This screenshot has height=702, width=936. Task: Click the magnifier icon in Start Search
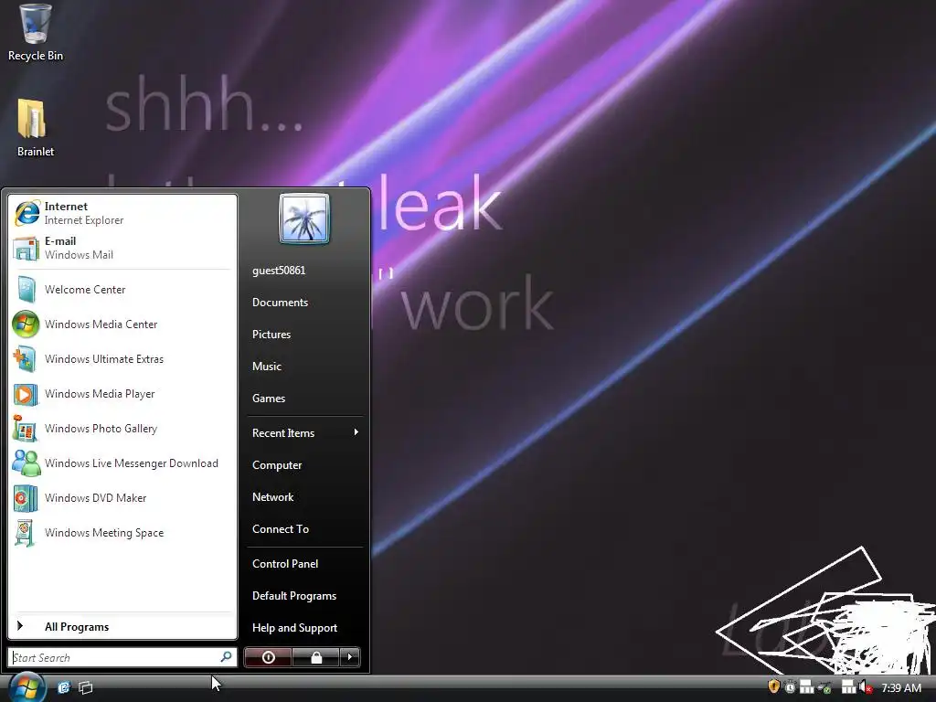pos(227,656)
